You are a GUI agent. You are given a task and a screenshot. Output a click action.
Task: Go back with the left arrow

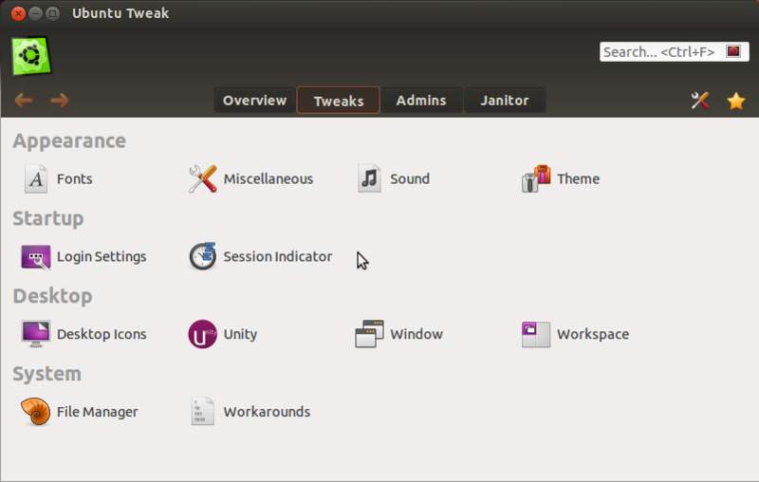(24, 101)
